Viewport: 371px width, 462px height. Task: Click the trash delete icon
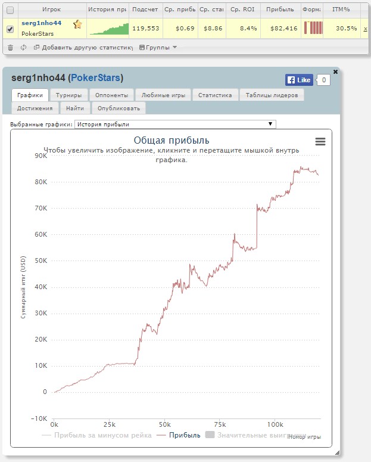tap(10, 47)
